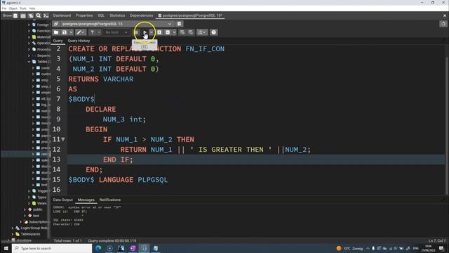The width and height of the screenshot is (449, 253).
Task: Open the Execute options dropdown arrow
Action: coord(152,32)
